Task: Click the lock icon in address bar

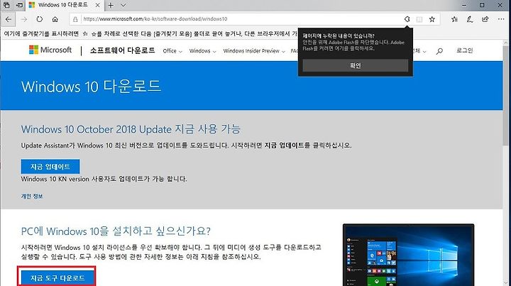Action: click(75, 19)
